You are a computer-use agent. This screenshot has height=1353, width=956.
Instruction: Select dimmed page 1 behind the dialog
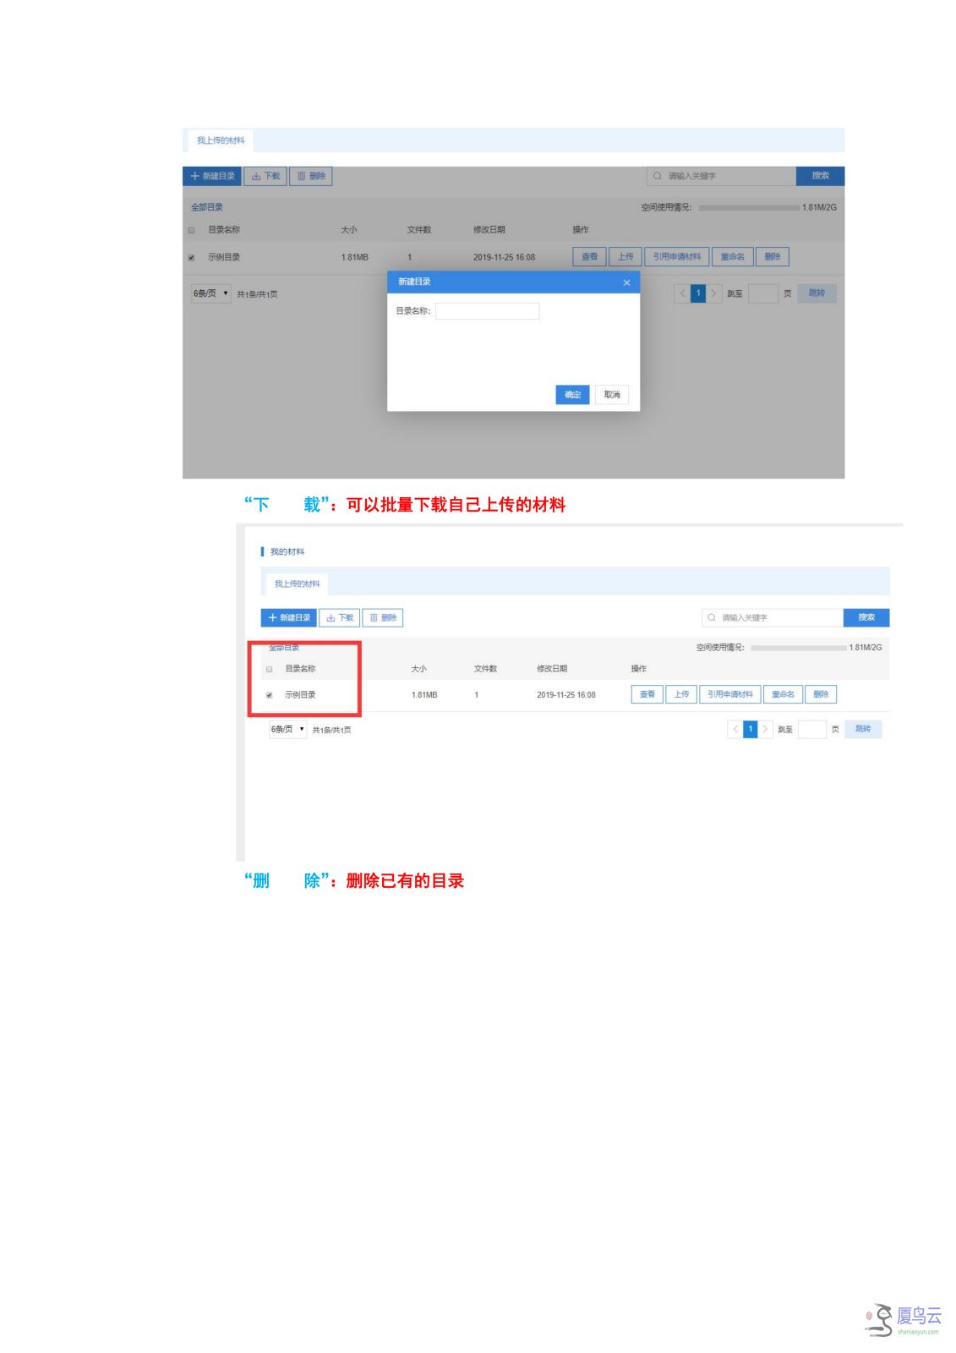(698, 293)
